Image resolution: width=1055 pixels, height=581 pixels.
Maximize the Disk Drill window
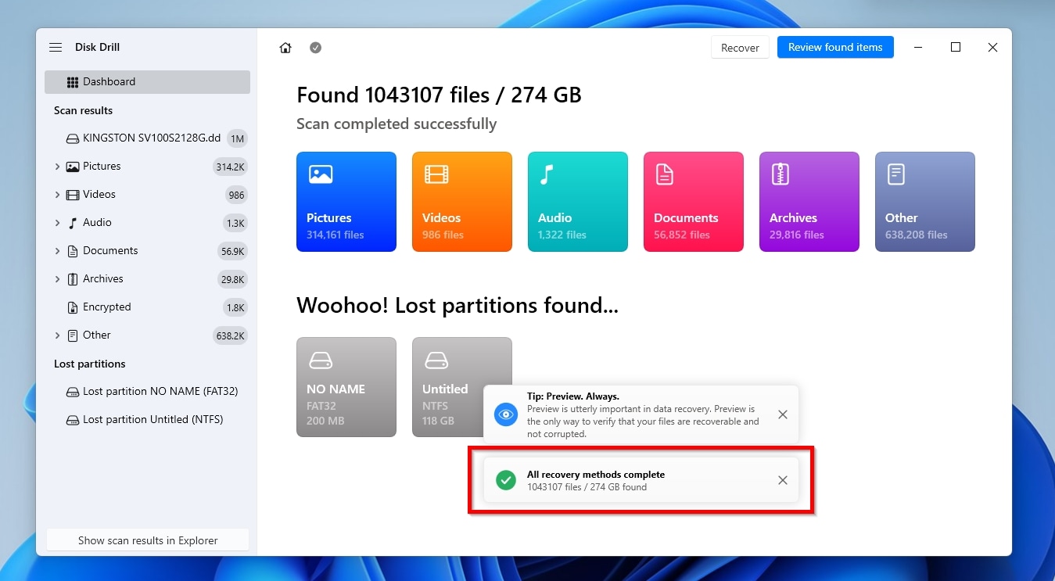point(956,48)
